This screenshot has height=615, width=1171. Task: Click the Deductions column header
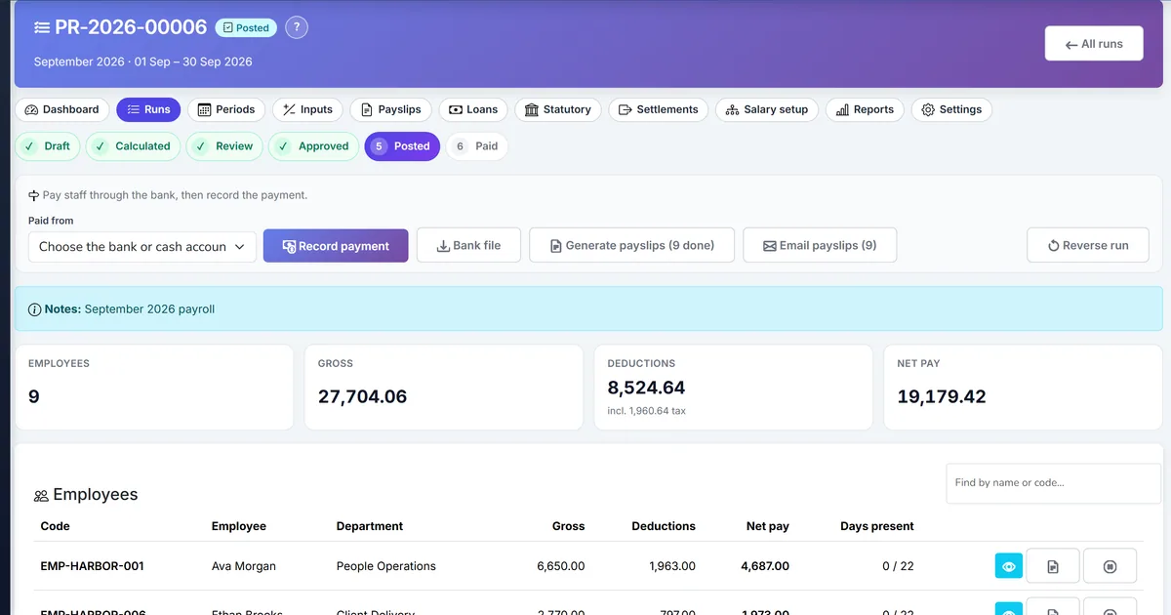click(664, 526)
